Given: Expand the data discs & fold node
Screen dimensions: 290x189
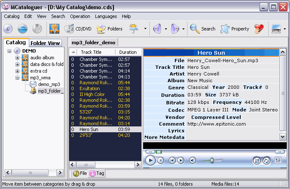Looking at the screenshot, I should (18, 64).
